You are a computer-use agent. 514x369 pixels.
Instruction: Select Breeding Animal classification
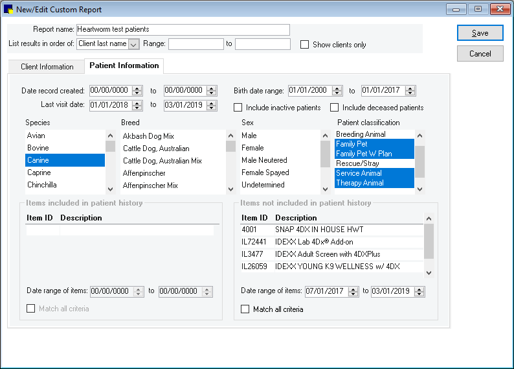click(374, 134)
